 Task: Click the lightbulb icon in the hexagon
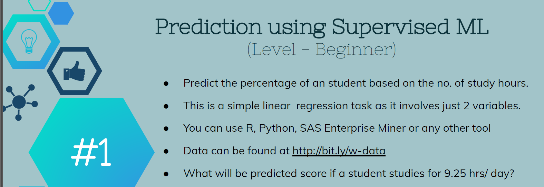pos(29,41)
